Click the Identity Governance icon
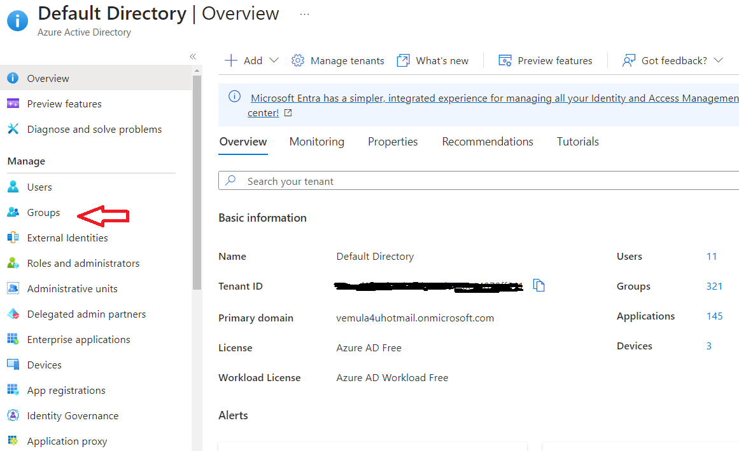The height and width of the screenshot is (451, 739). (13, 415)
